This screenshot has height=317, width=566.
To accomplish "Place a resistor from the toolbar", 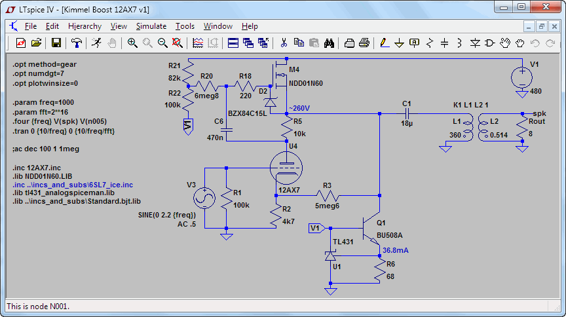I will tap(430, 43).
